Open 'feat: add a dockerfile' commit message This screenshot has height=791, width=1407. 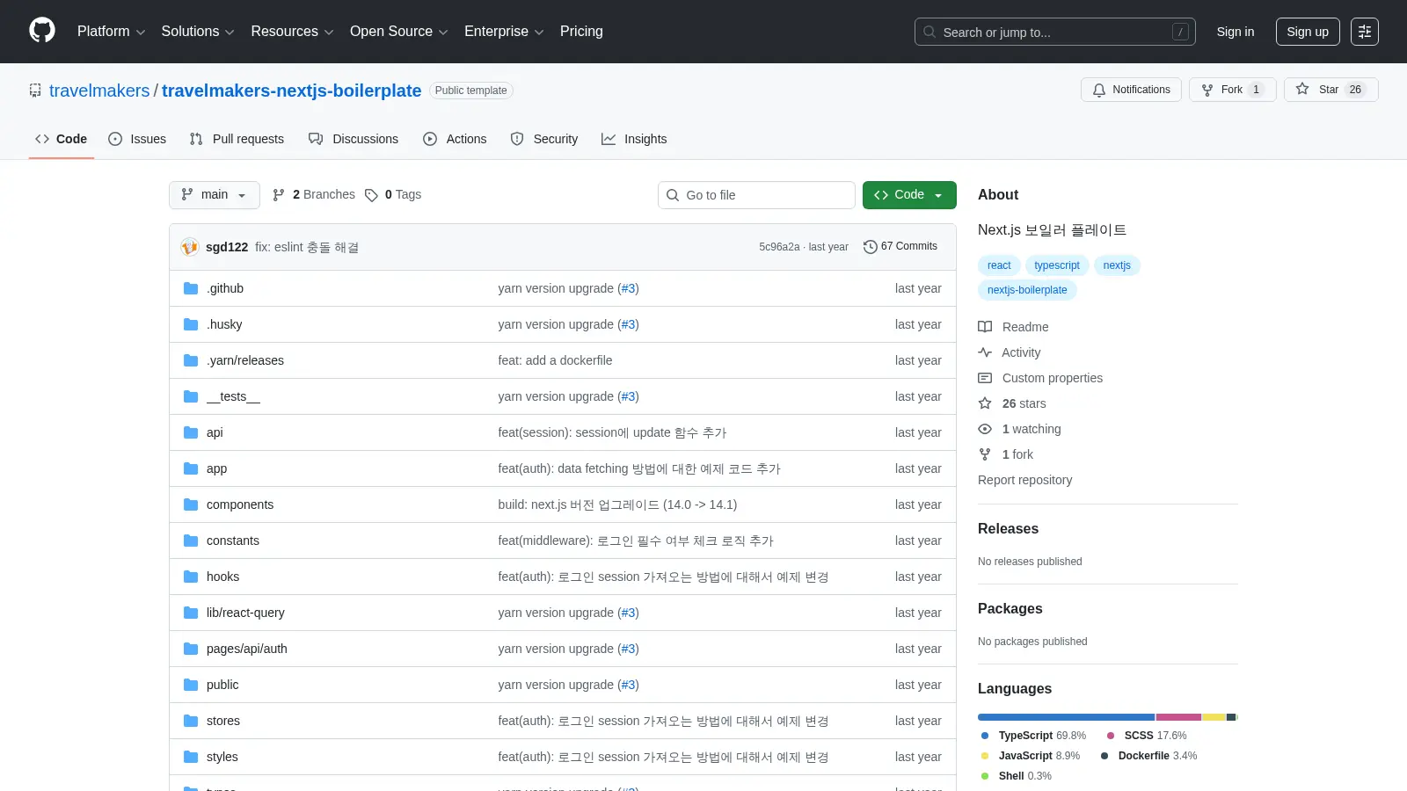tap(555, 360)
